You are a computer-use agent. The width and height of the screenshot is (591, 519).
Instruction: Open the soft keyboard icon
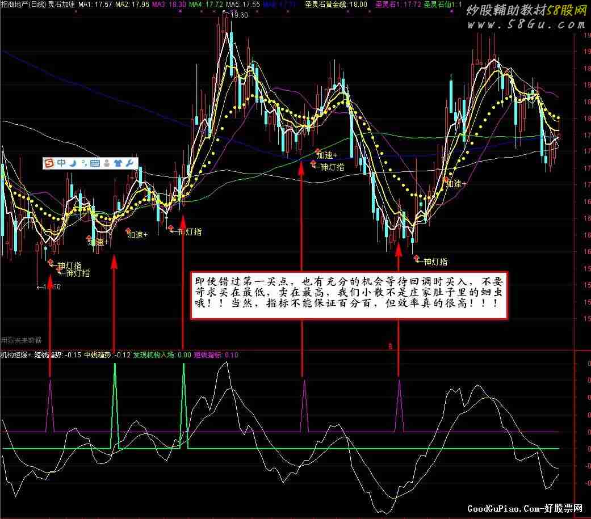click(x=95, y=163)
